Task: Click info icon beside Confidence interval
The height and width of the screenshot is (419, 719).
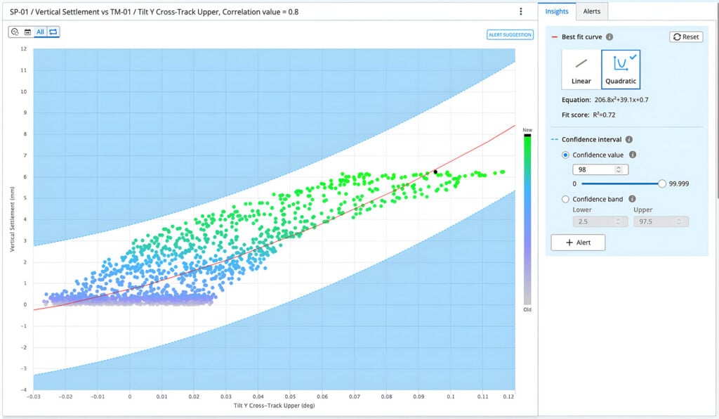Action: (x=629, y=139)
